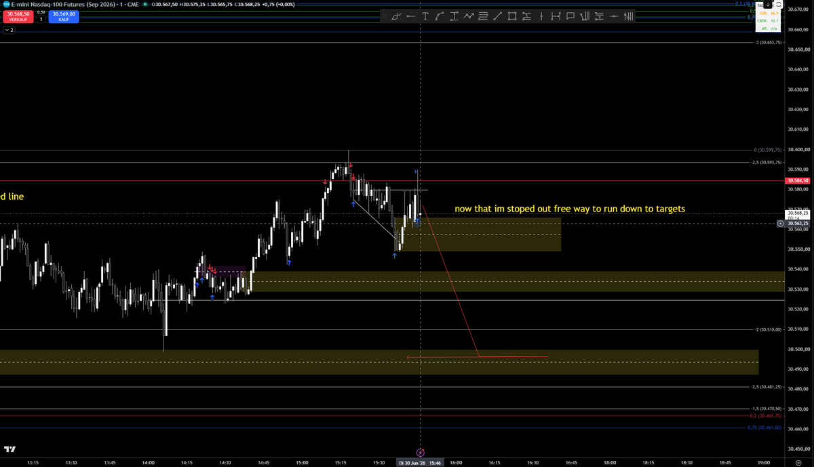Viewport: 814px width, 467px height.
Task: Select the yellow text note about being stopped out
Action: 570,209
